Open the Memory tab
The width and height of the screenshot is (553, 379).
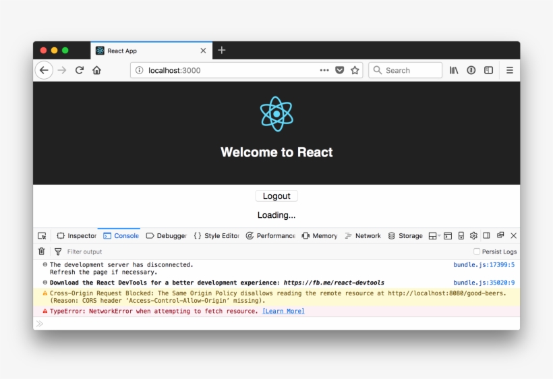pyautogui.click(x=320, y=236)
